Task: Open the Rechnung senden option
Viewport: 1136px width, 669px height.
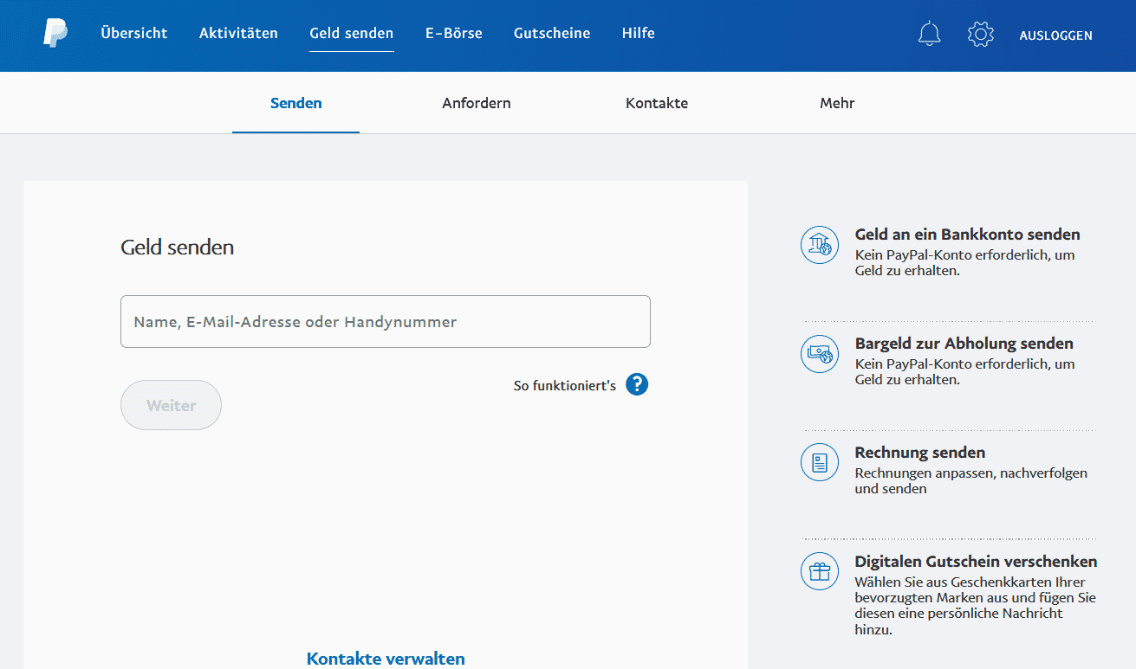Action: pyautogui.click(x=919, y=452)
